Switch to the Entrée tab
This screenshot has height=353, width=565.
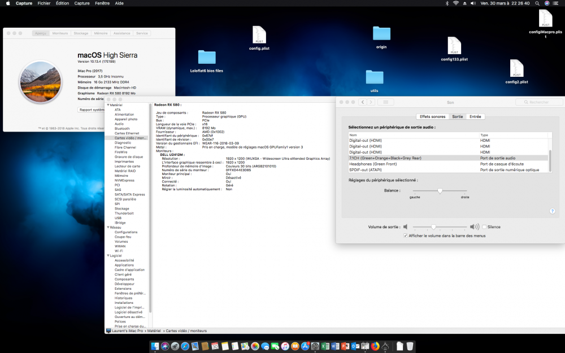click(x=475, y=117)
